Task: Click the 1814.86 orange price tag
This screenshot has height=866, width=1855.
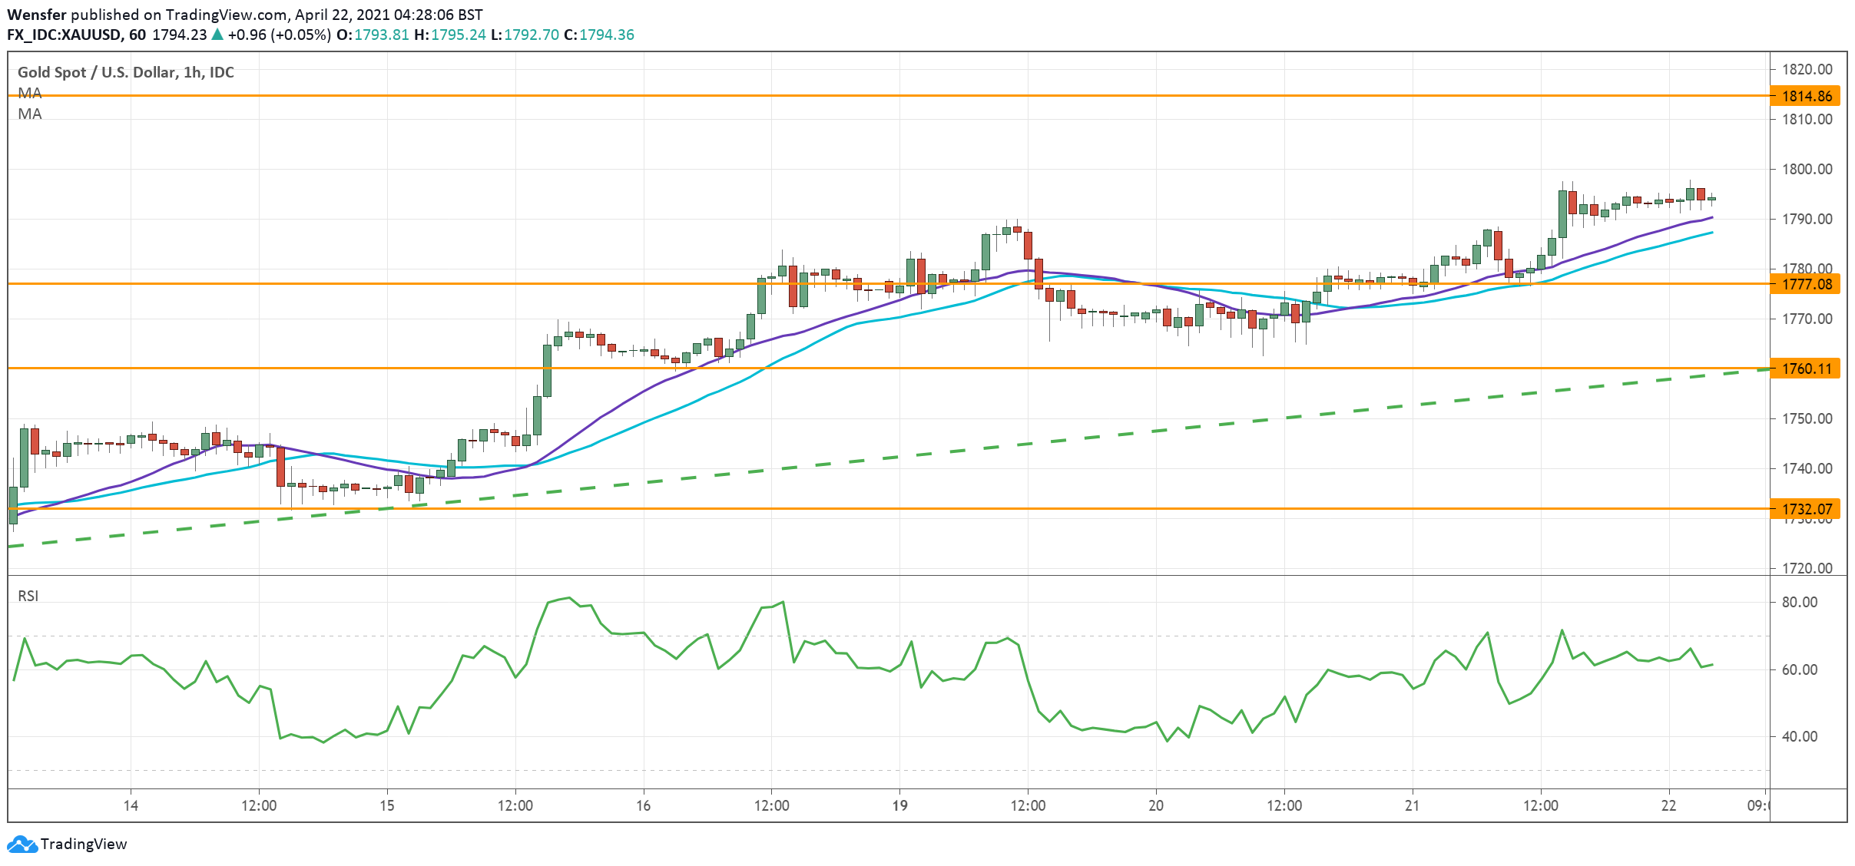Action: 1807,96
